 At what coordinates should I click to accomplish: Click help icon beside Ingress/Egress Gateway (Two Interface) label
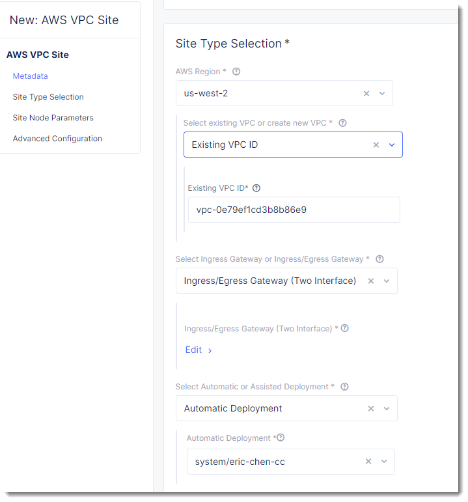345,328
